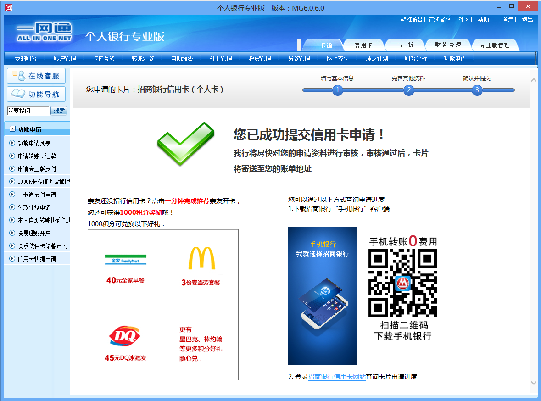Click the scrollbar down arrow
The height and width of the screenshot is (401, 541).
click(x=534, y=383)
